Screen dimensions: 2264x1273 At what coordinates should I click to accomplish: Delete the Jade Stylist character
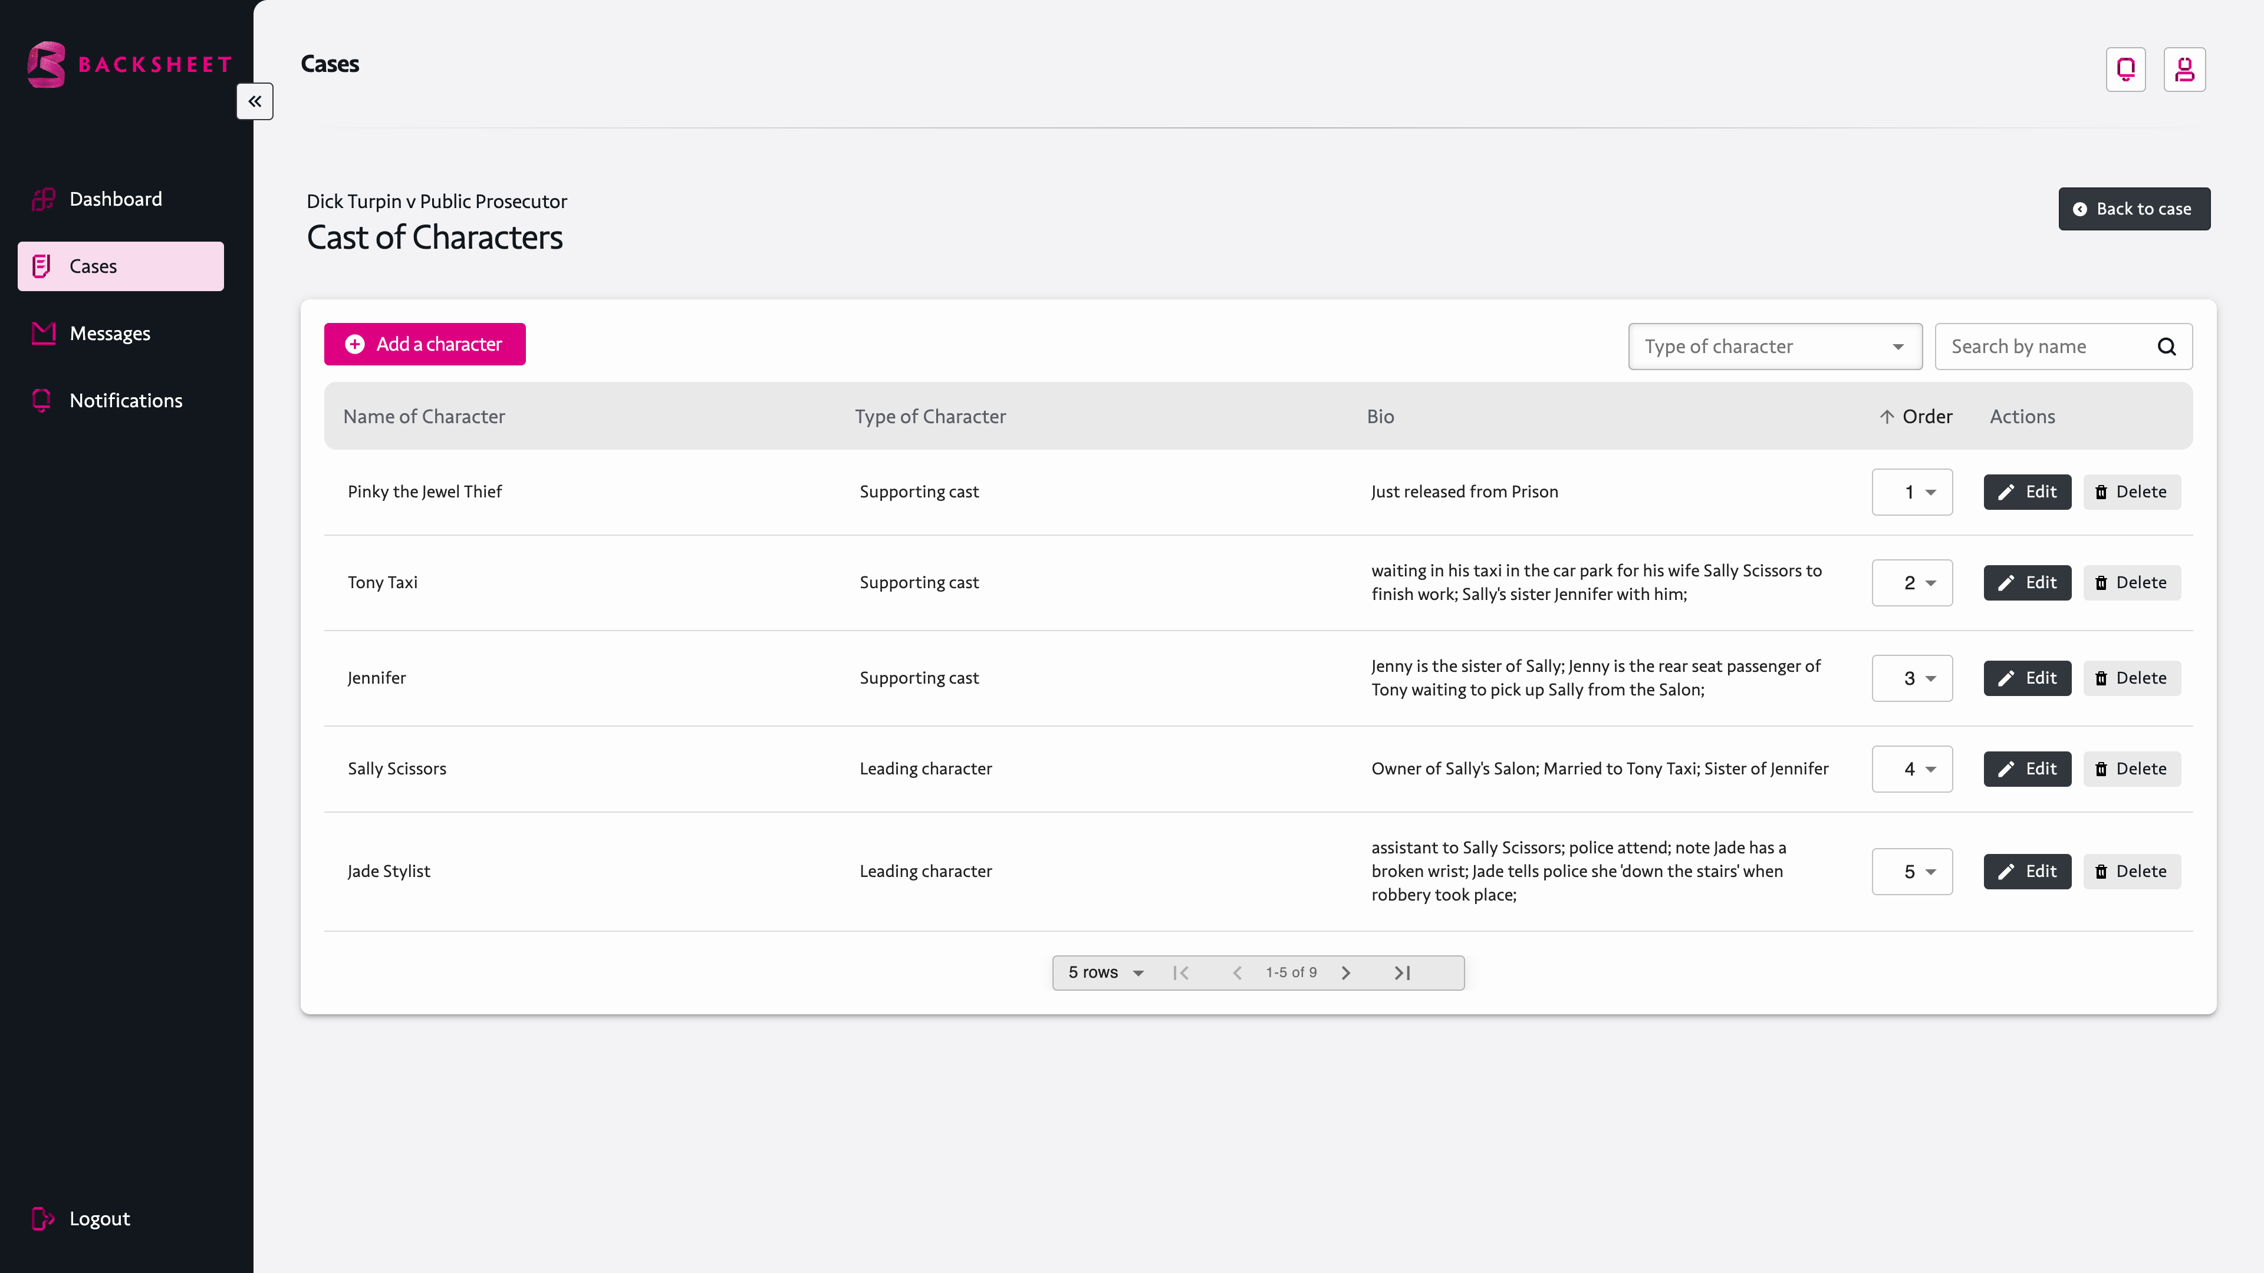2131,872
